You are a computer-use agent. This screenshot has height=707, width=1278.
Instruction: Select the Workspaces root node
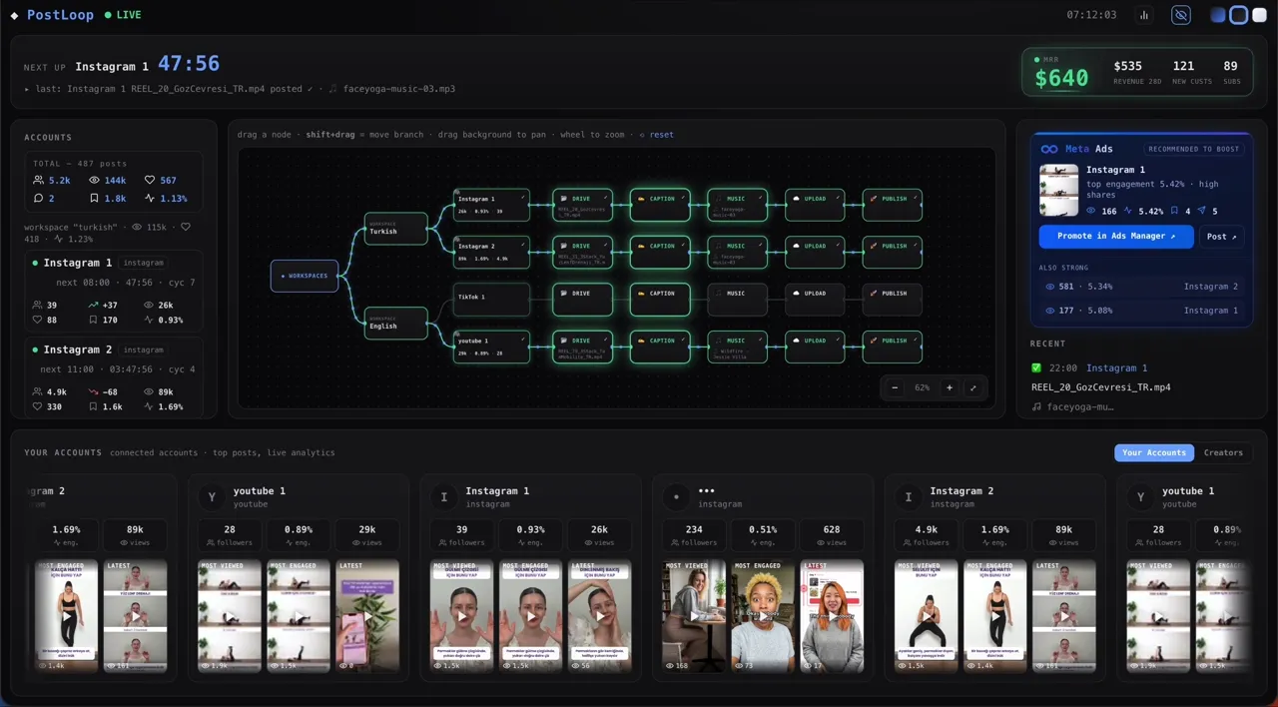tap(305, 276)
